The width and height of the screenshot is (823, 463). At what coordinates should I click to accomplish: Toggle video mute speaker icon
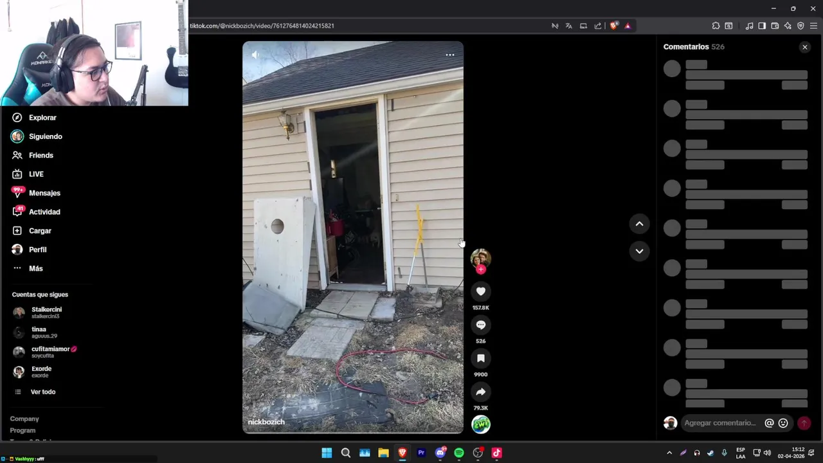point(255,55)
